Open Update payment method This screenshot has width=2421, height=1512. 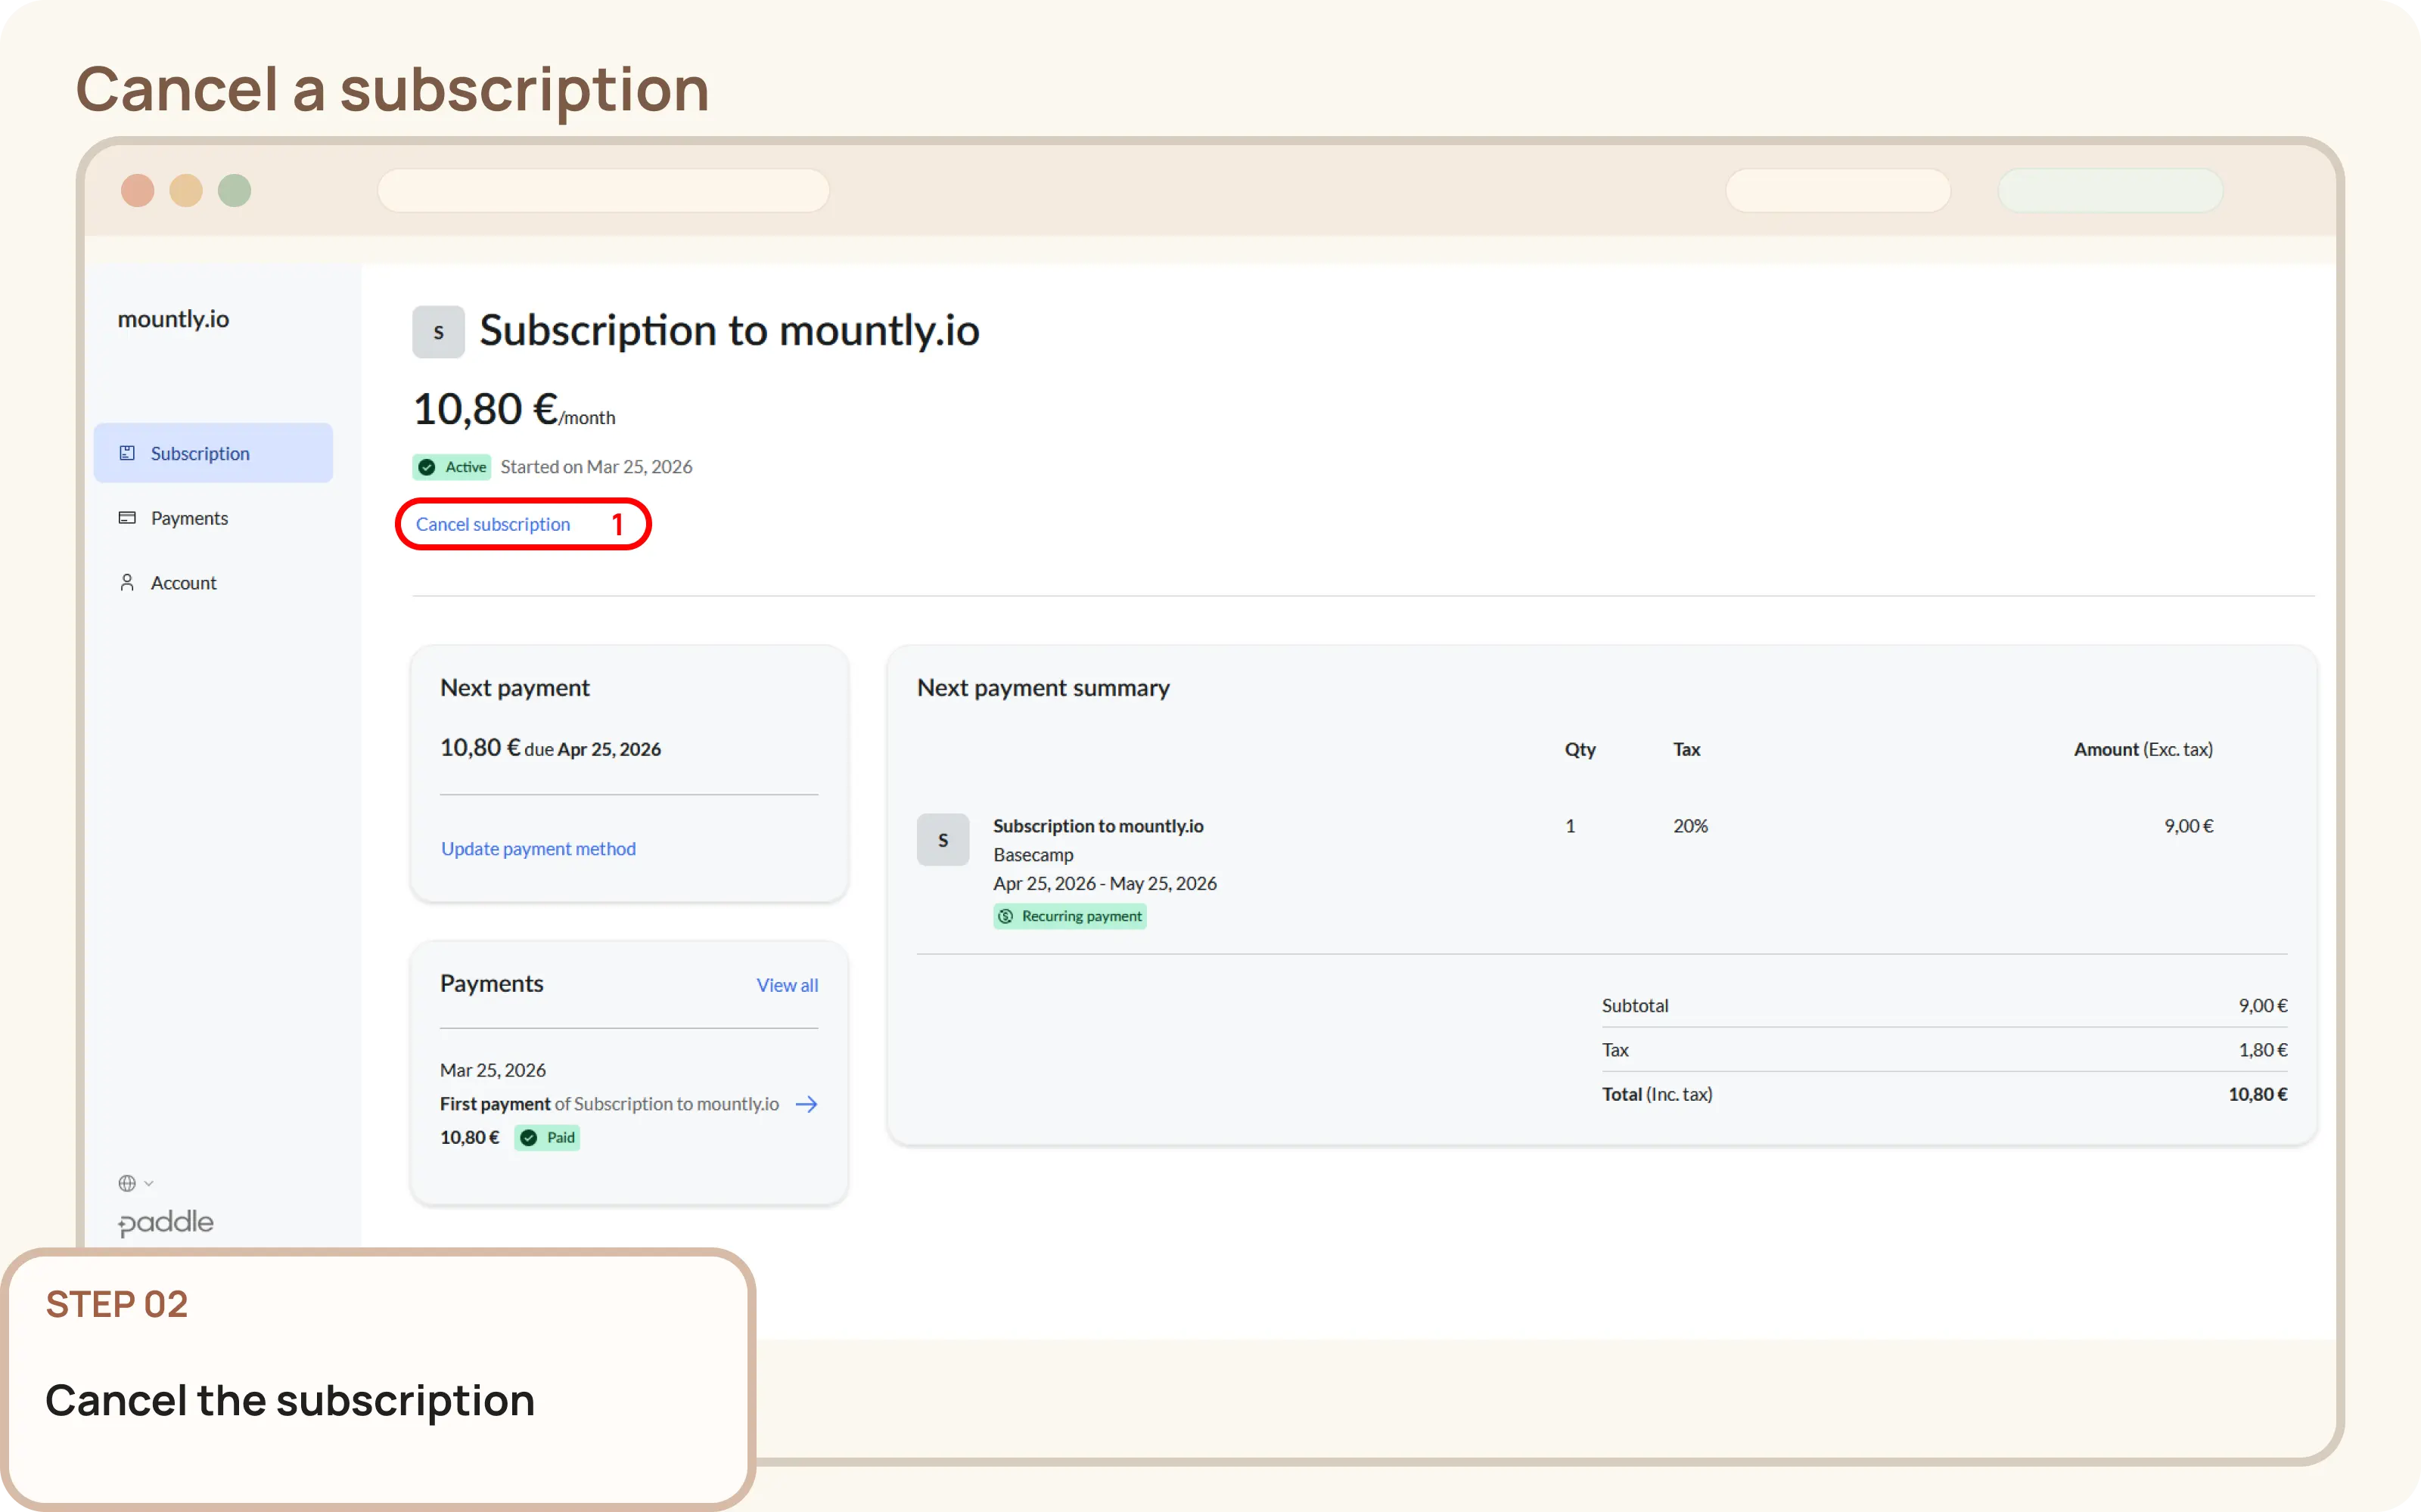click(x=537, y=848)
